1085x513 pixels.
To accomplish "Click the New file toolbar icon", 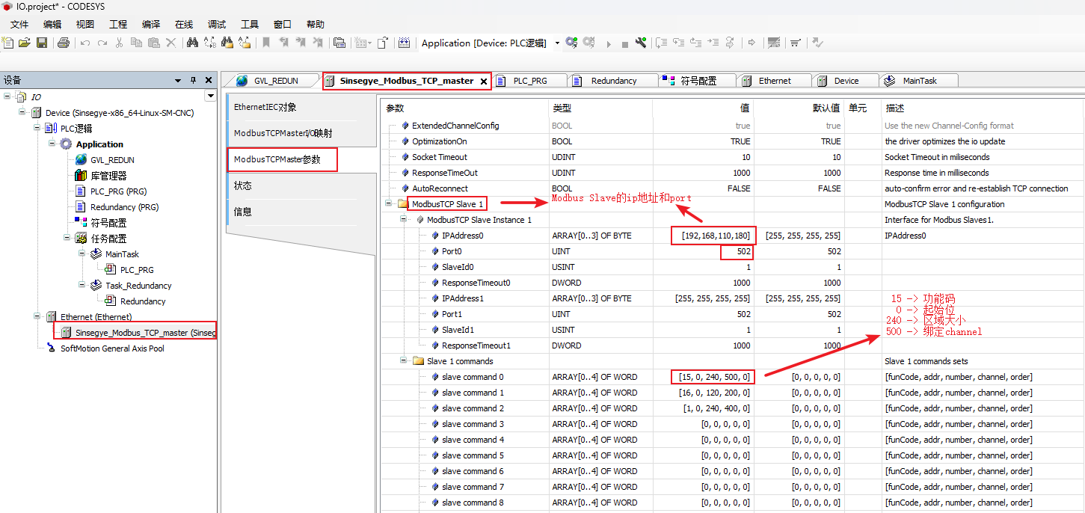I will click(8, 43).
